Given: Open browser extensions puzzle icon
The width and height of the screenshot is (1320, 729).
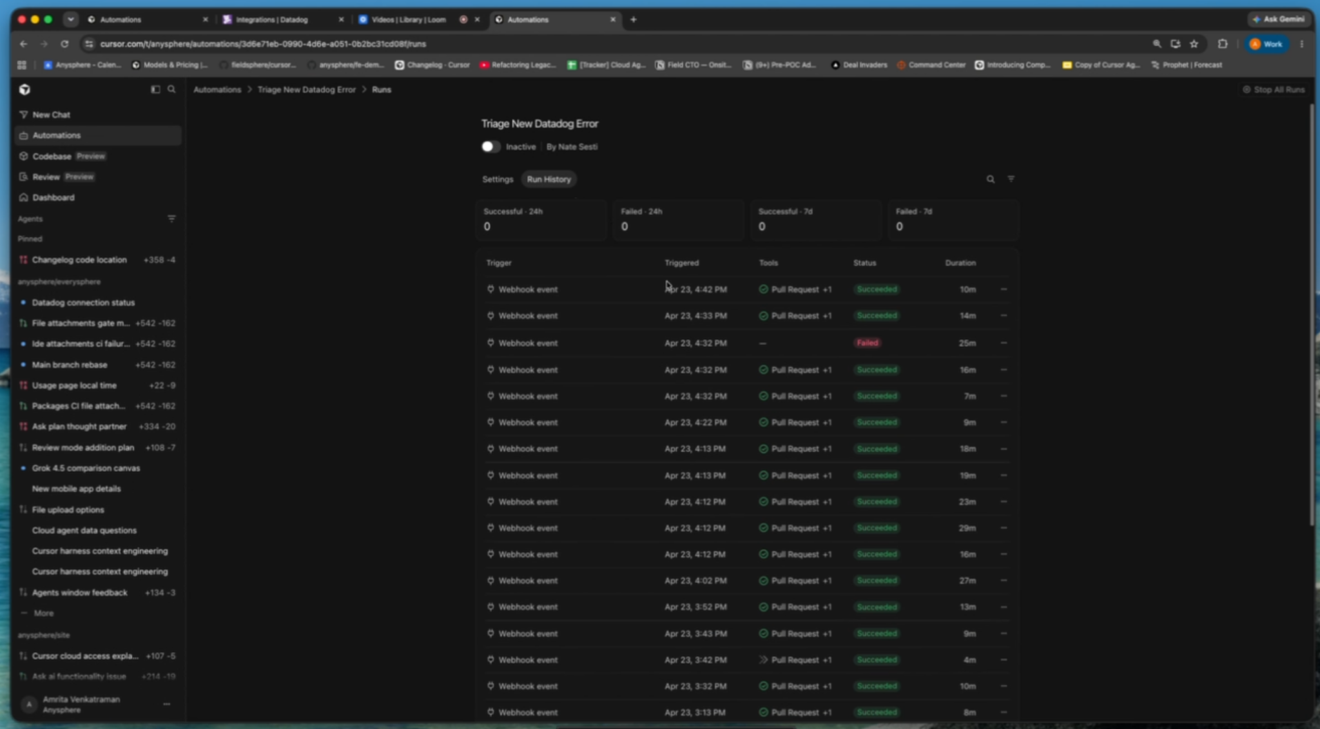Looking at the screenshot, I should (1222, 44).
